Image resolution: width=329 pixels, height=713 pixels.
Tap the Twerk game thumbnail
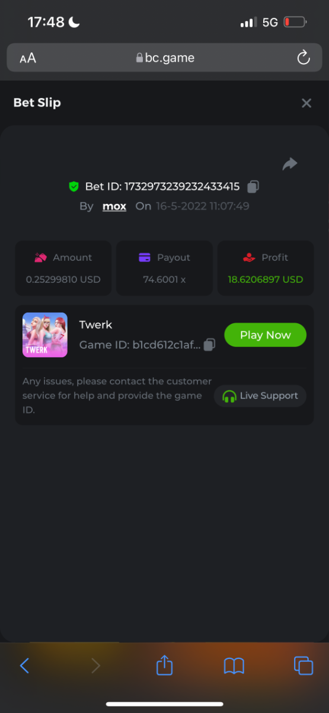point(45,335)
